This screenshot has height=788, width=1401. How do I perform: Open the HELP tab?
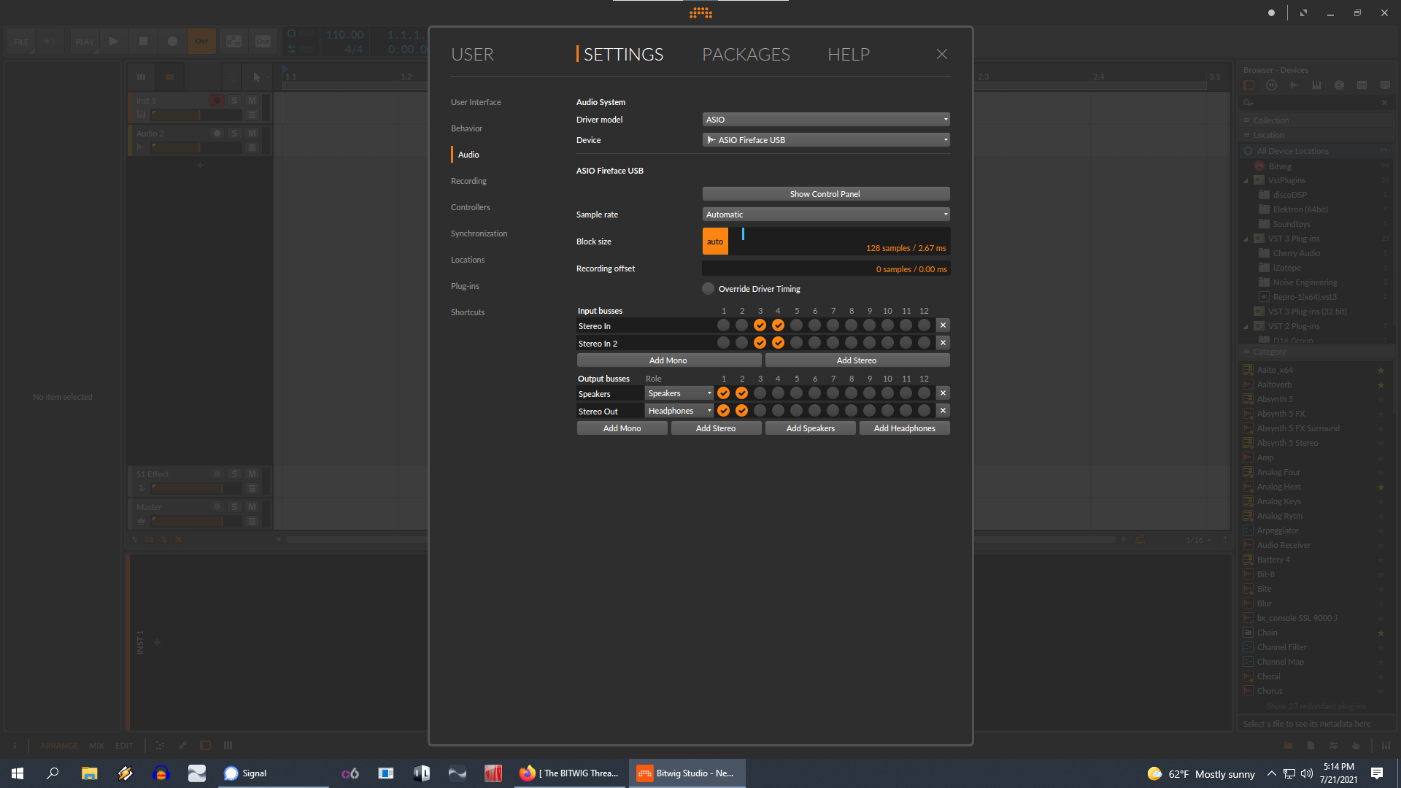(x=848, y=55)
